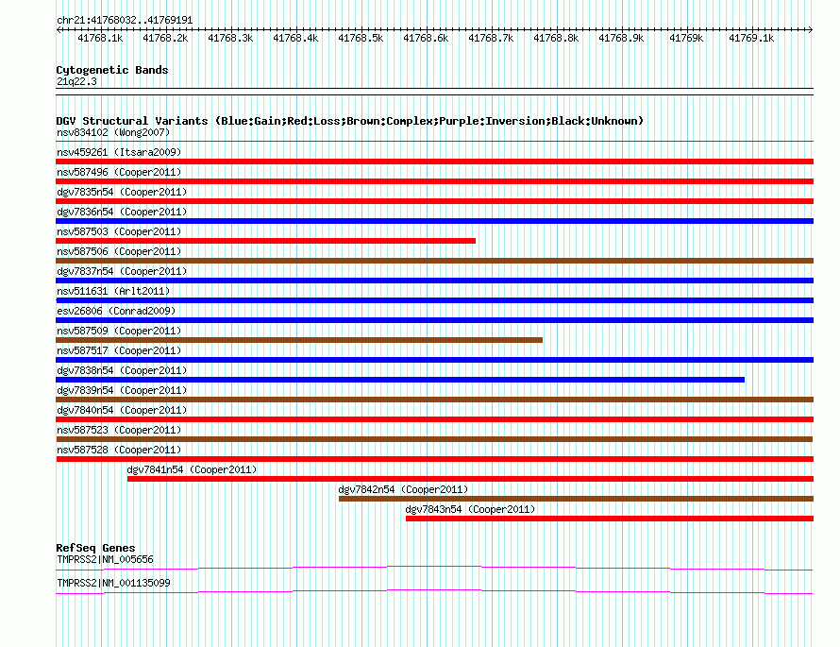Select the dgv7842n54 brown bar
The width and height of the screenshot is (840, 647).
click(x=576, y=499)
